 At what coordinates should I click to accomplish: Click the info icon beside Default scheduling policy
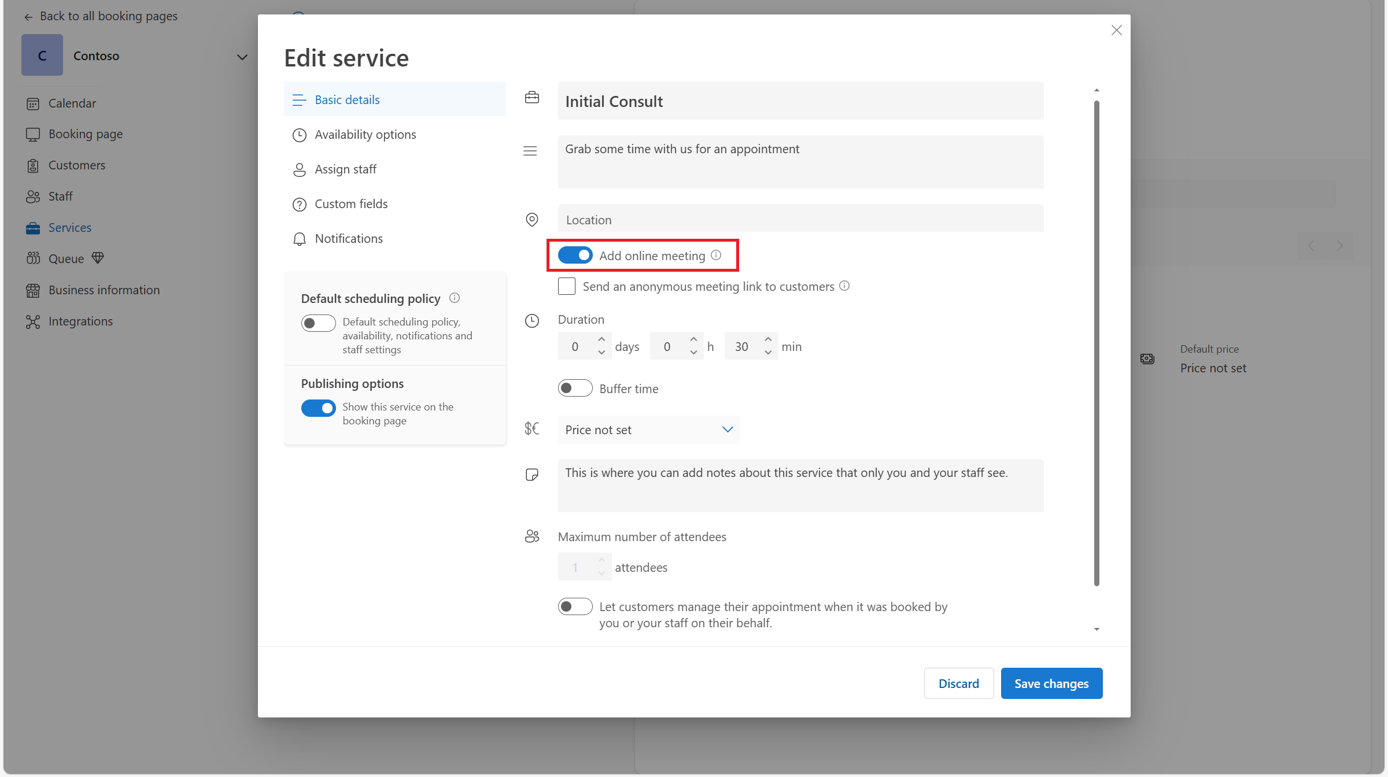click(455, 298)
